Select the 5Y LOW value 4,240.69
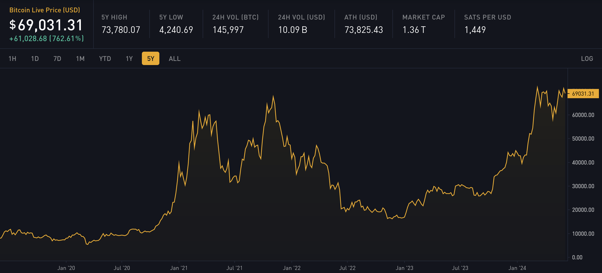The width and height of the screenshot is (602, 273). (176, 30)
